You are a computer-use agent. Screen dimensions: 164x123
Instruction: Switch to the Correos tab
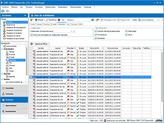pos(74,24)
